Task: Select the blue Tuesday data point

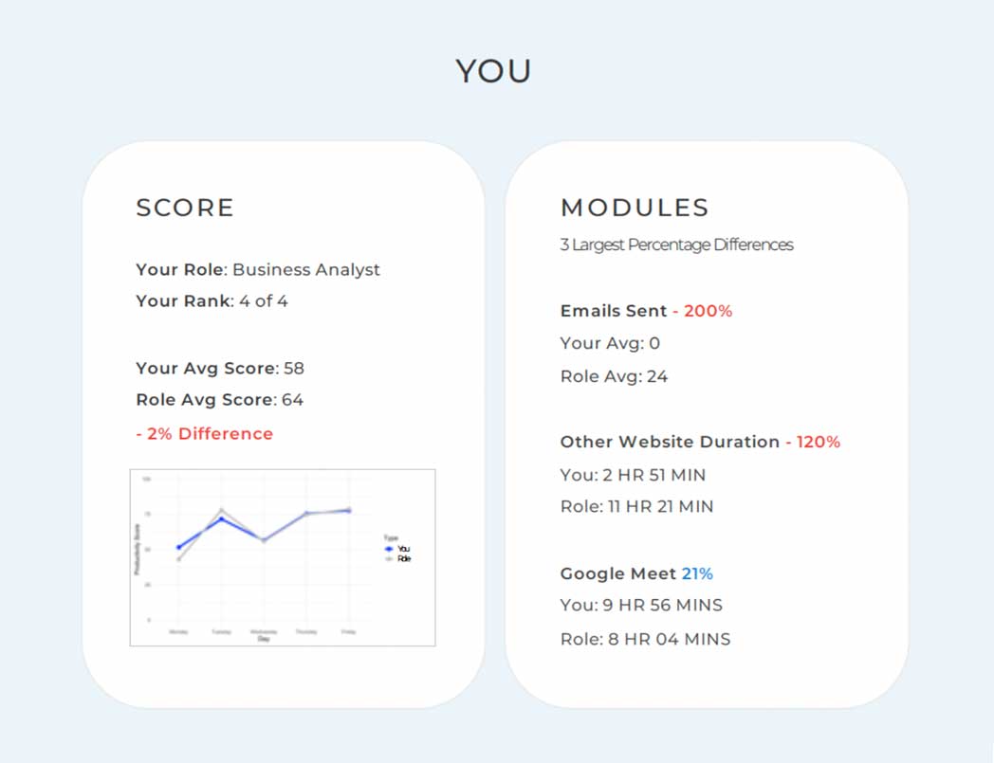Action: coord(221,519)
